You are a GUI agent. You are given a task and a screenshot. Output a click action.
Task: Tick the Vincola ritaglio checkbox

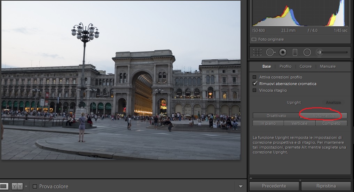(x=254, y=90)
